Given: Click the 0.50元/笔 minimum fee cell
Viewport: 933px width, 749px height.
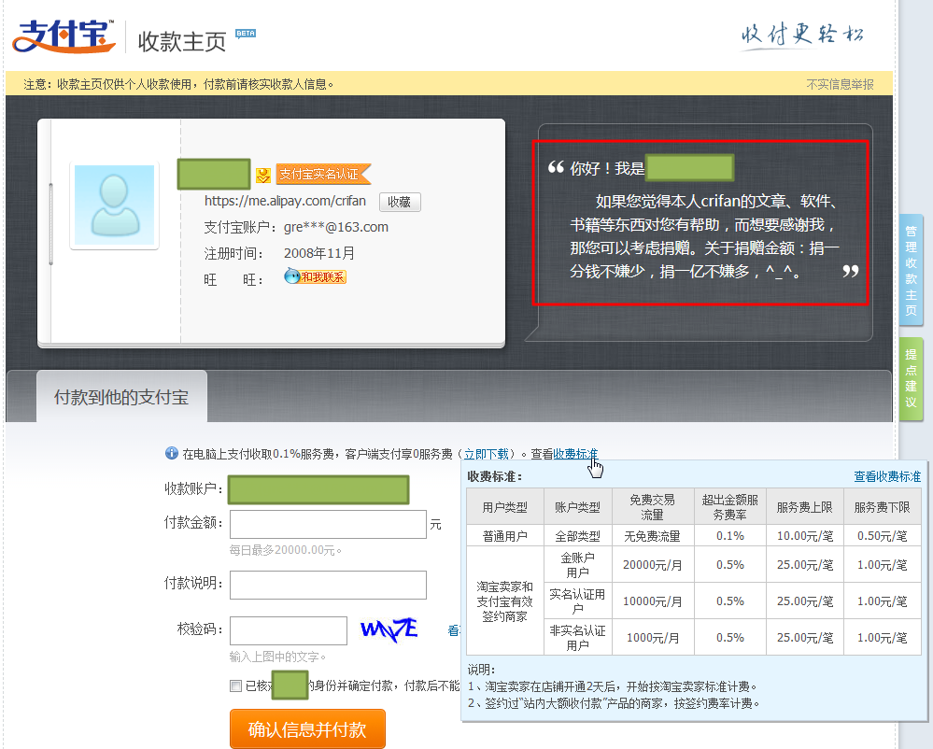Looking at the screenshot, I should 883,536.
